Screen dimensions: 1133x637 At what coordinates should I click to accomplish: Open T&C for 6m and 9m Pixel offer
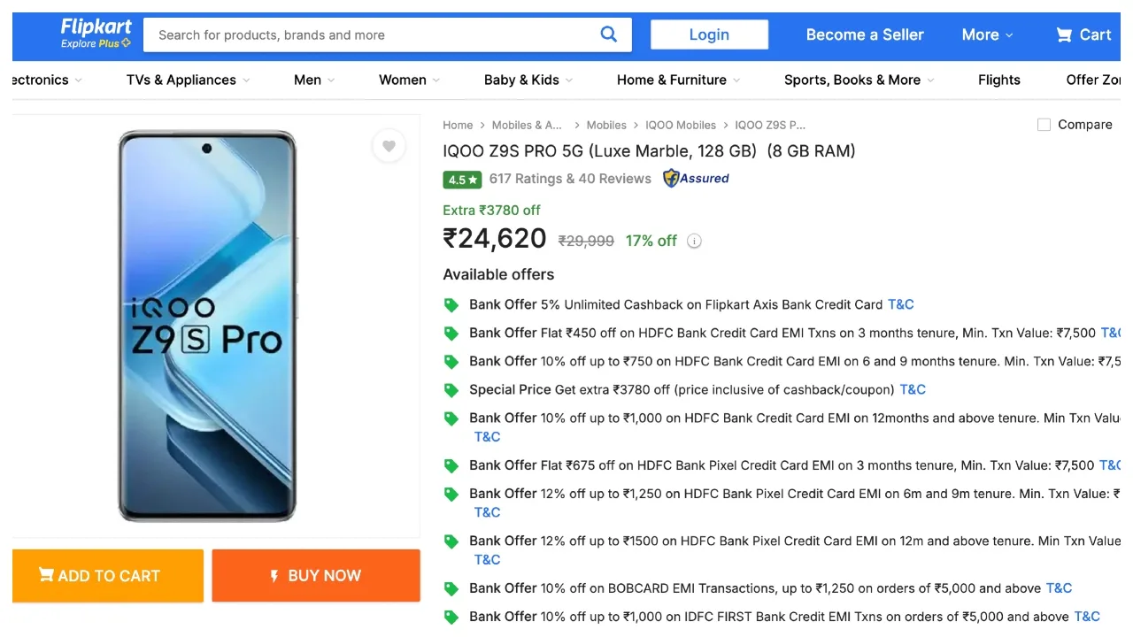488,512
